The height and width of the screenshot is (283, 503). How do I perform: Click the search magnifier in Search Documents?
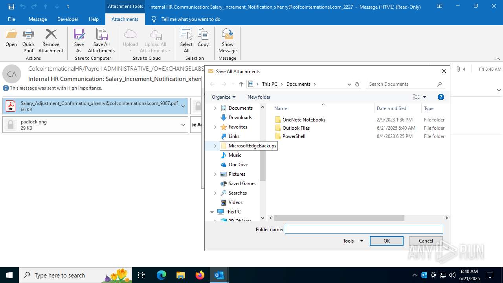click(x=440, y=84)
